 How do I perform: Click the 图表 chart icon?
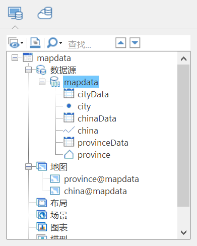tap(42, 227)
